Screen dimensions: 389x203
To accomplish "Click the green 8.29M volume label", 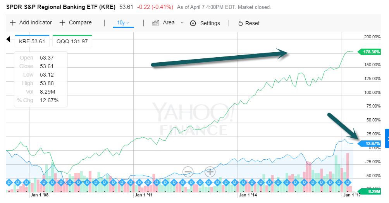I will [370, 191].
